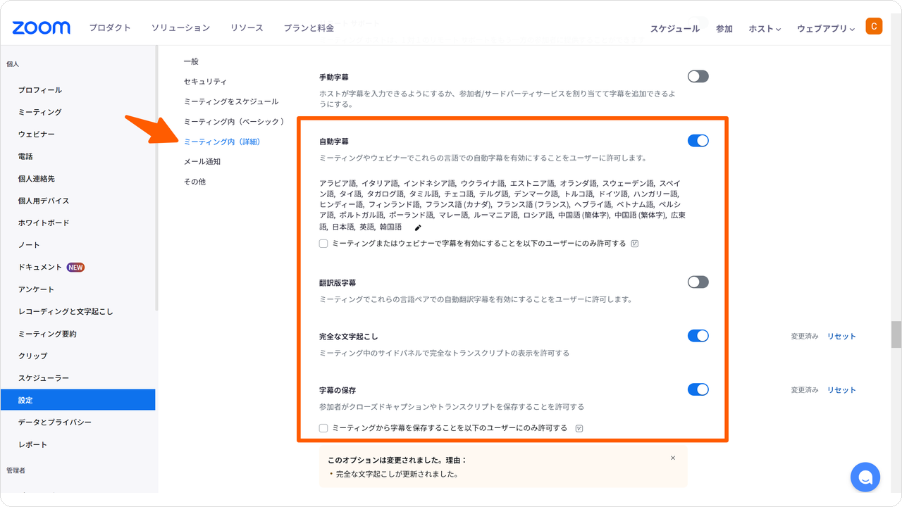Screen dimensions: 902x507
Task: Open プランと料金 page
Action: pos(309,28)
